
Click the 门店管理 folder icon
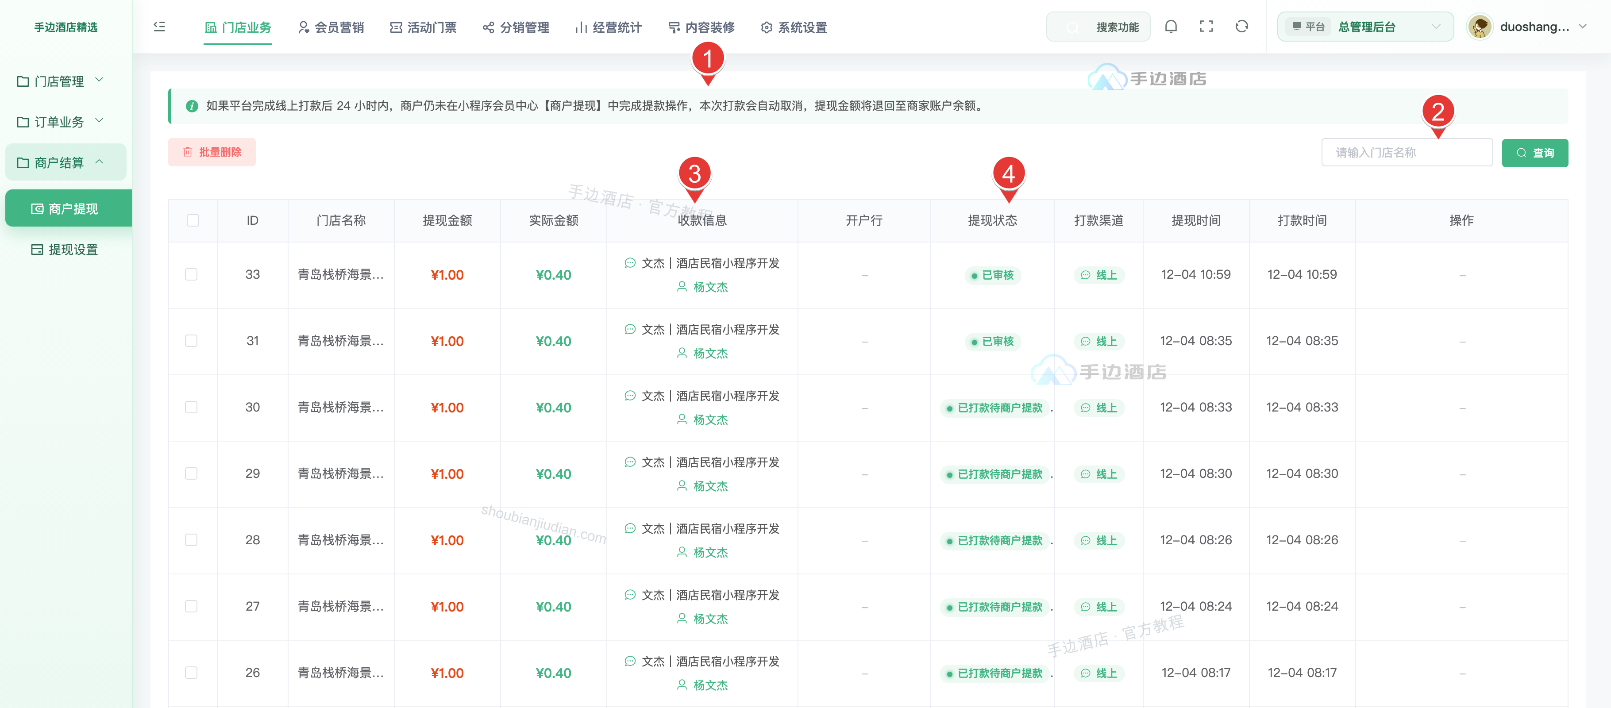click(23, 81)
